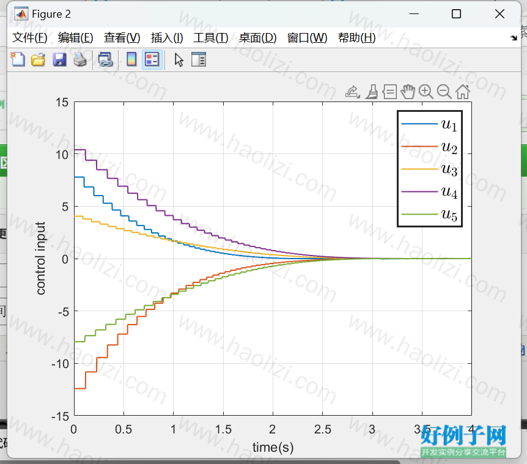
Task: Activate the brush data tool on axes
Action: 372,92
